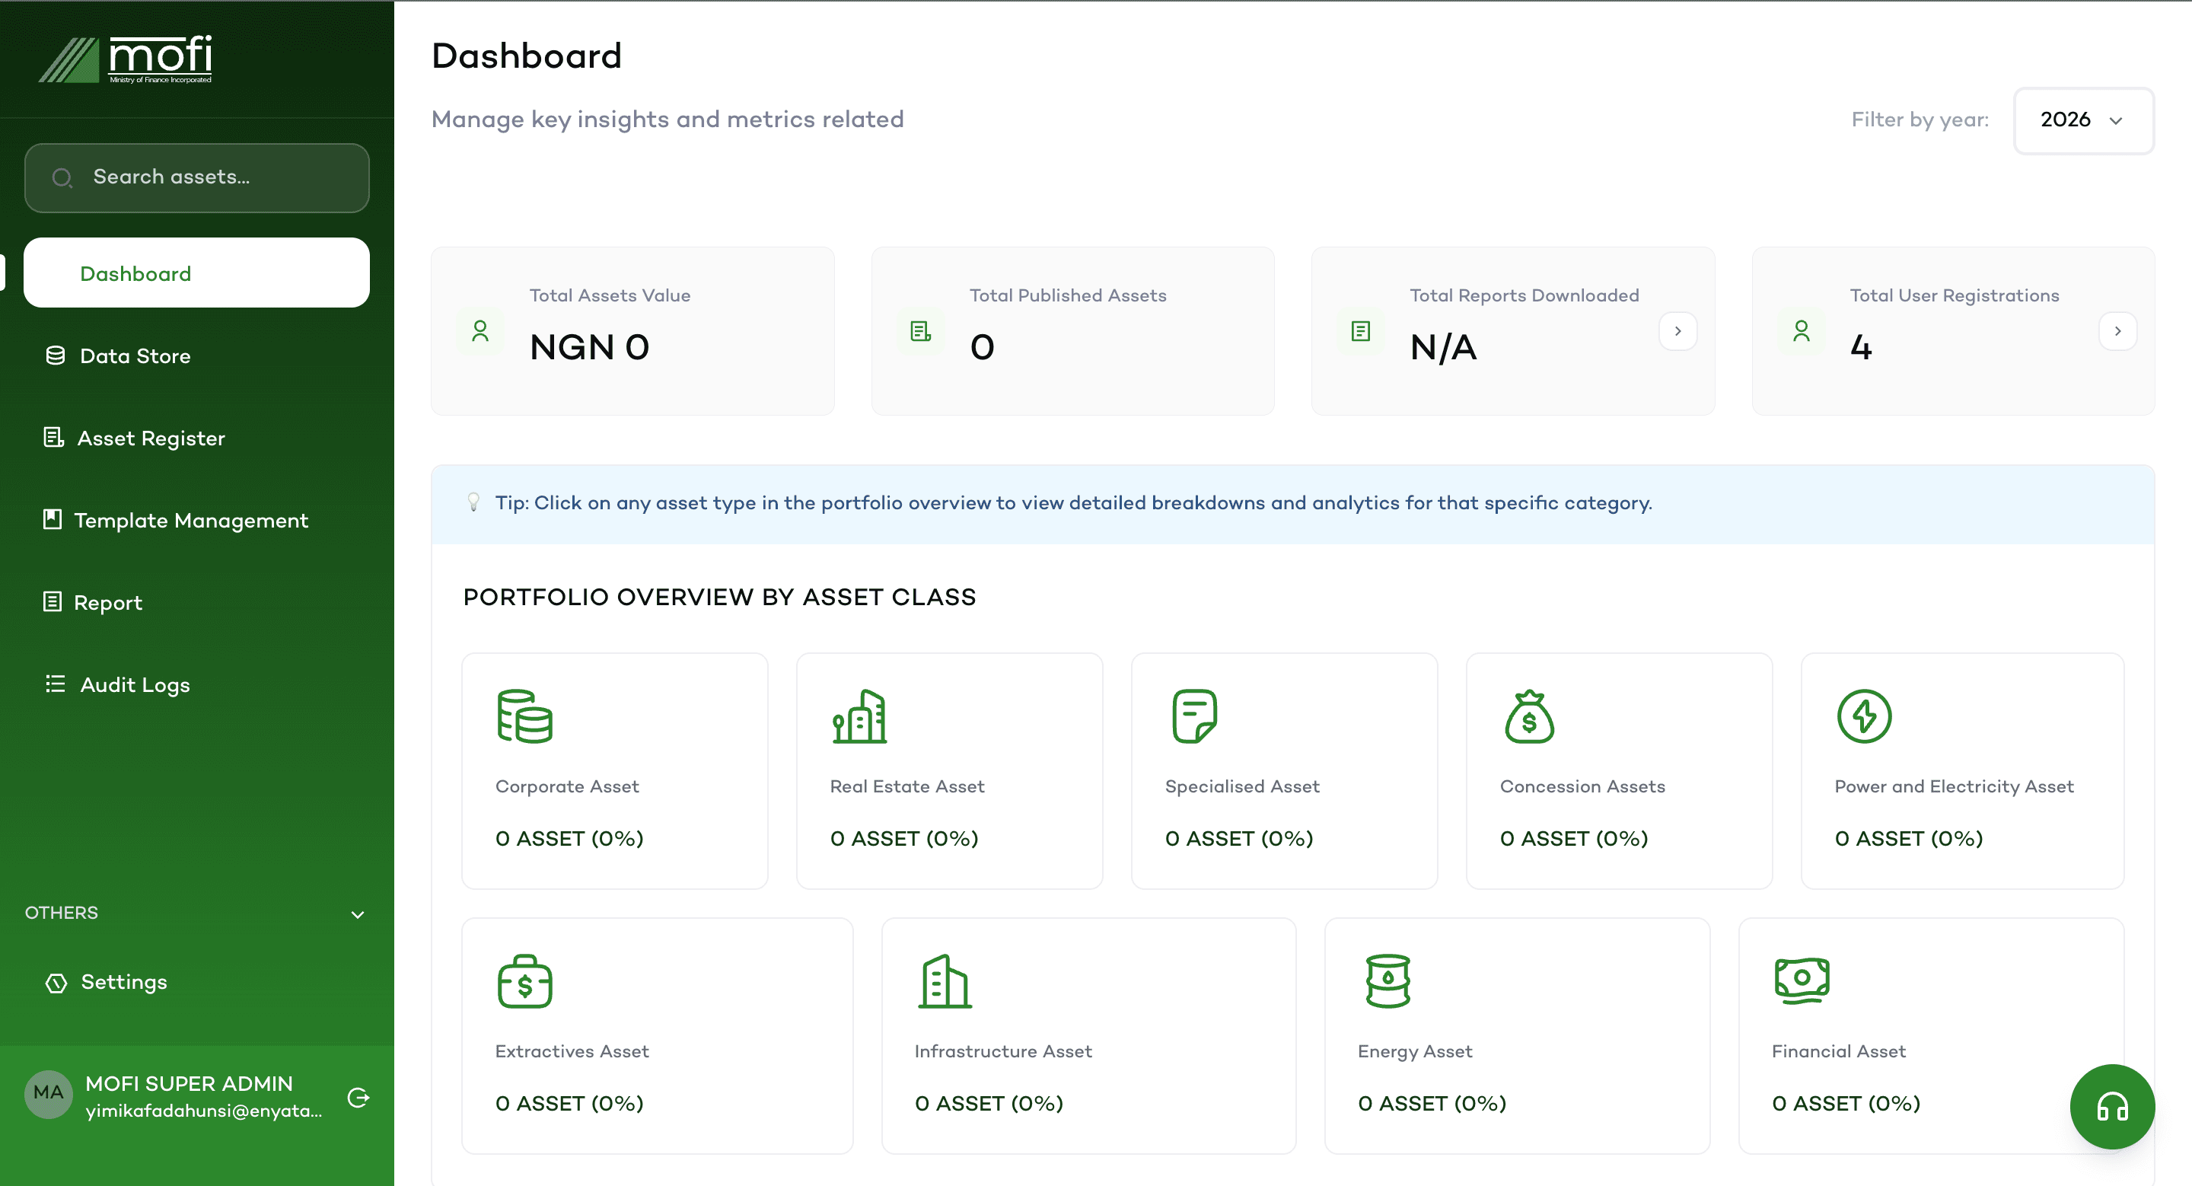The width and height of the screenshot is (2192, 1186).
Task: Click the Concession Assets money bag icon
Action: coord(1531,716)
